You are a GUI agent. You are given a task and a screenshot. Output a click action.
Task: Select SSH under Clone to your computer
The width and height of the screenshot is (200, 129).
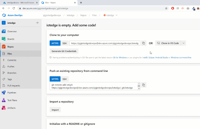click(64, 43)
